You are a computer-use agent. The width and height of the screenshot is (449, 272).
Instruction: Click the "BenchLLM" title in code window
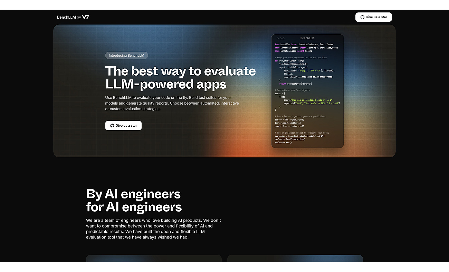click(307, 38)
